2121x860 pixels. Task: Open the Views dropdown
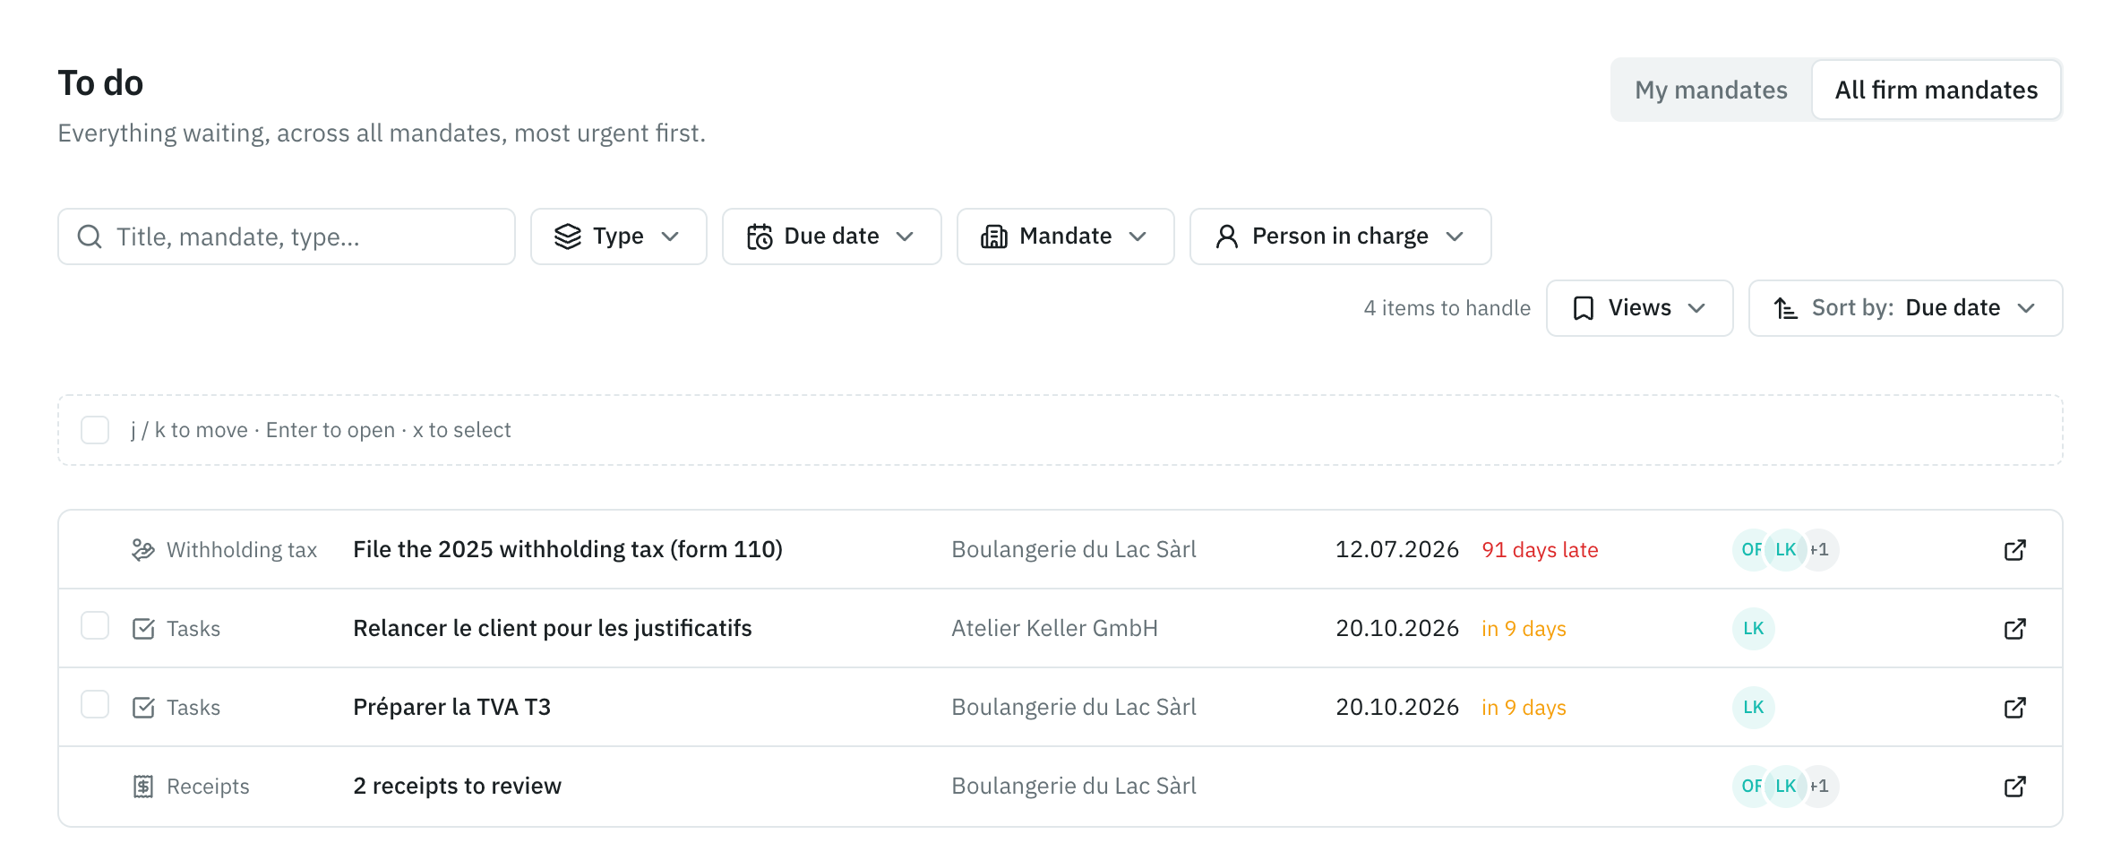[x=1639, y=308]
